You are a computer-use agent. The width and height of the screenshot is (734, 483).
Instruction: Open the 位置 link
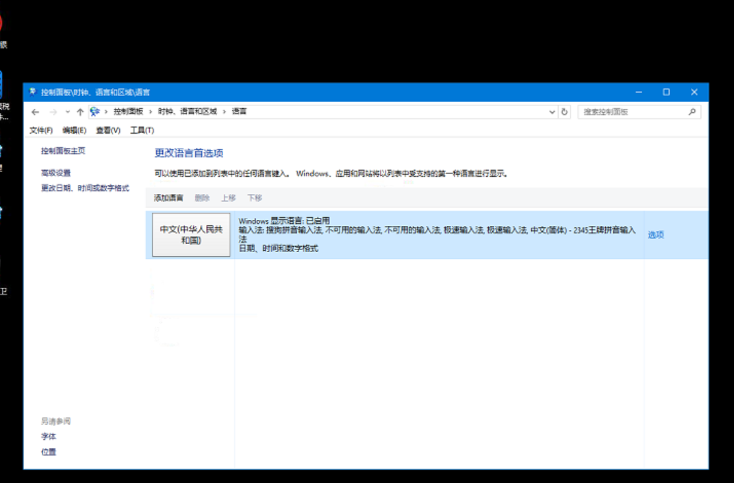pyautogui.click(x=49, y=452)
